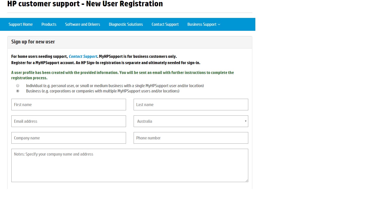Click the Support Home menu item
Image resolution: width=371 pixels, height=199 pixels.
pos(20,24)
